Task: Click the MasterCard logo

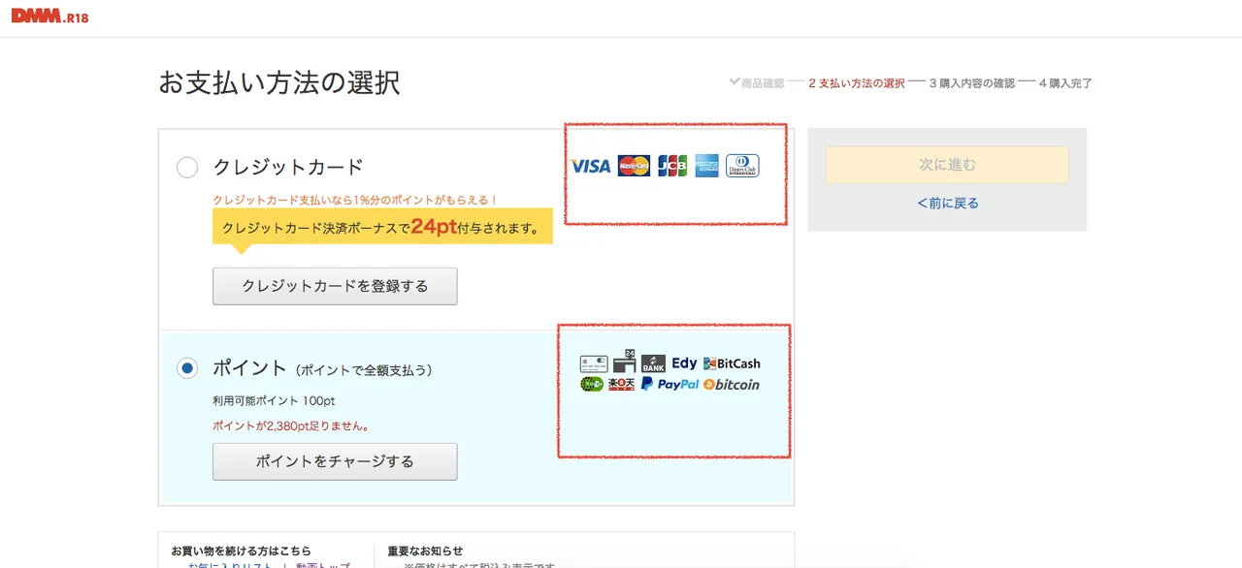Action: tap(634, 166)
